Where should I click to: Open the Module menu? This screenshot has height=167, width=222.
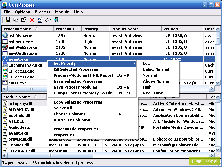[62, 12]
